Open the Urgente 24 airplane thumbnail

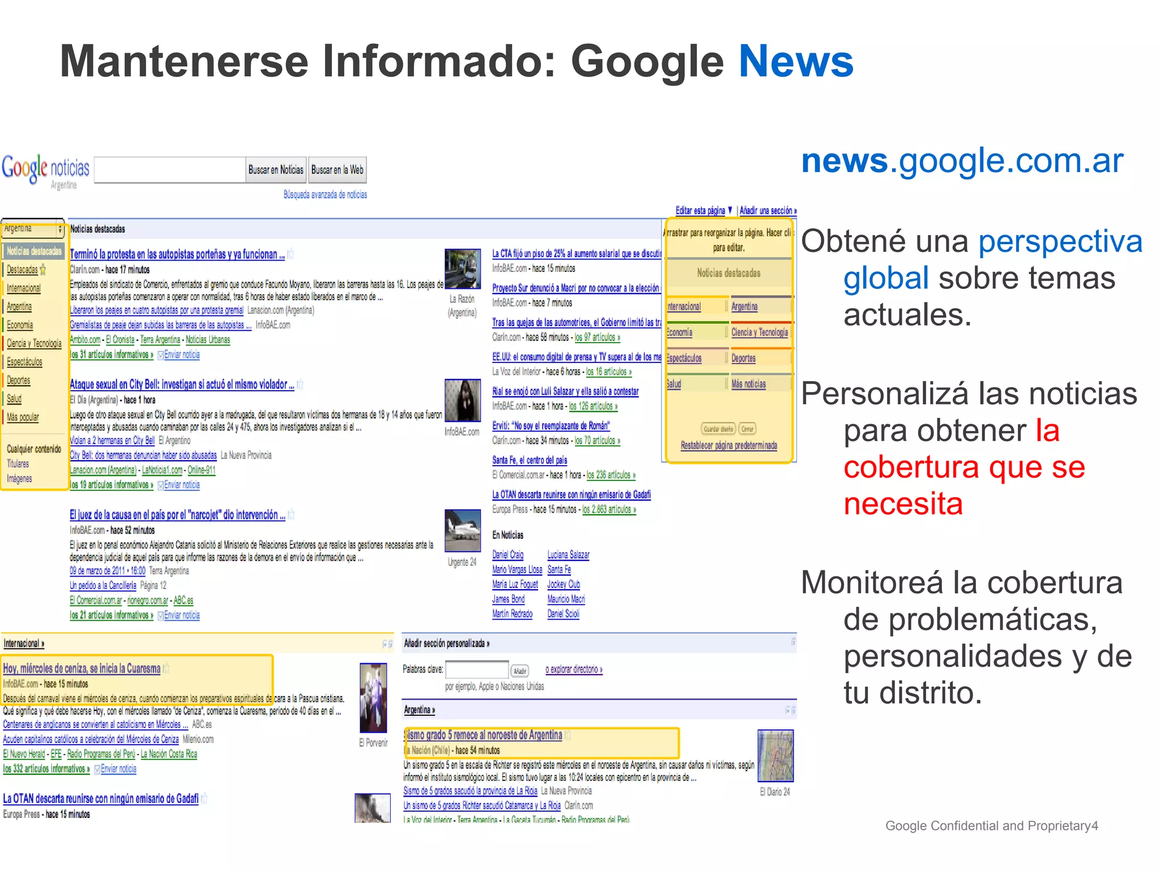[463, 531]
